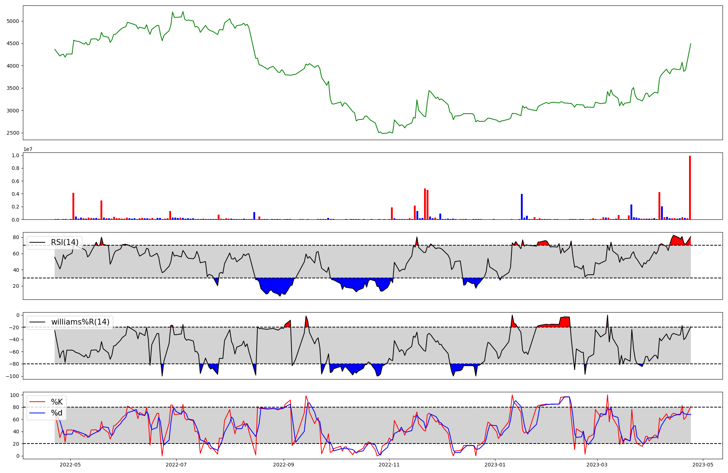Image resolution: width=728 pixels, height=473 pixels.
Task: Click the 2022-05 x-axis date label
Action: pos(70,465)
